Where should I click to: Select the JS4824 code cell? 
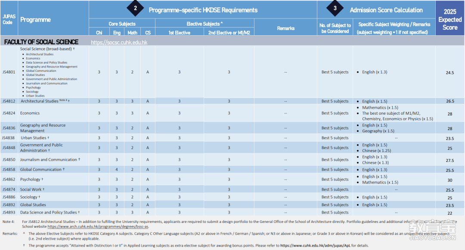point(9,113)
